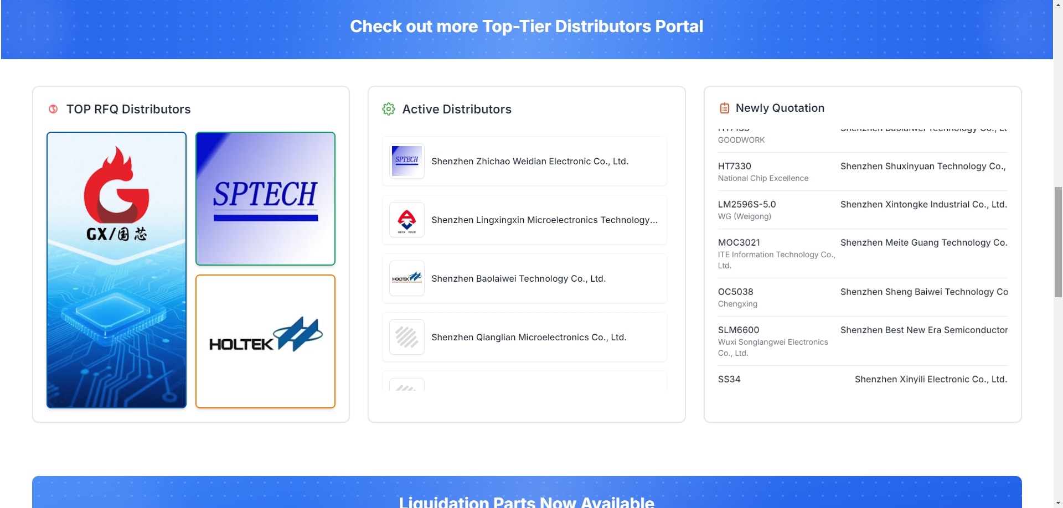Select part number SLM6600
The height and width of the screenshot is (508, 1063).
[739, 330]
